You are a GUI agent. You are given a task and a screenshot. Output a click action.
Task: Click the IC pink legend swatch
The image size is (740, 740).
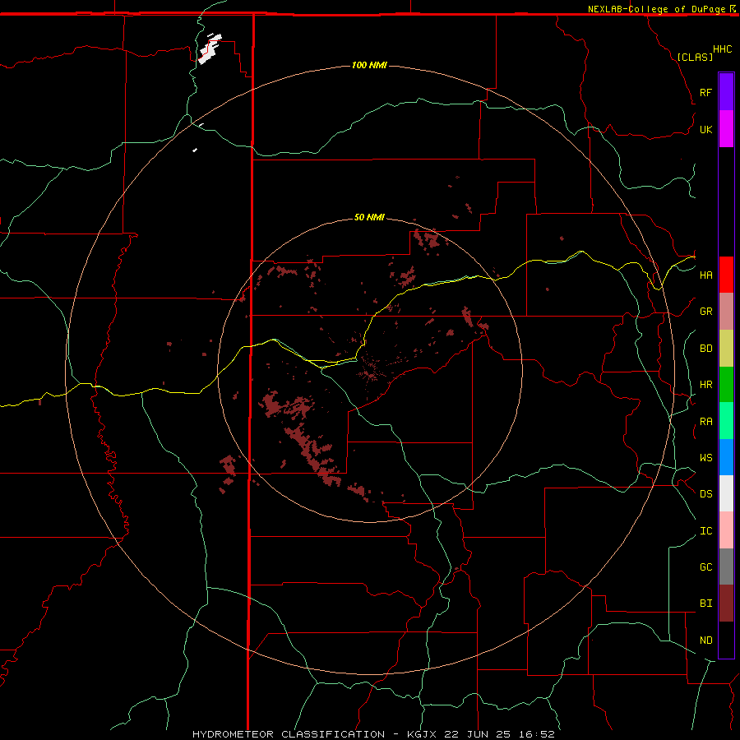click(x=726, y=530)
